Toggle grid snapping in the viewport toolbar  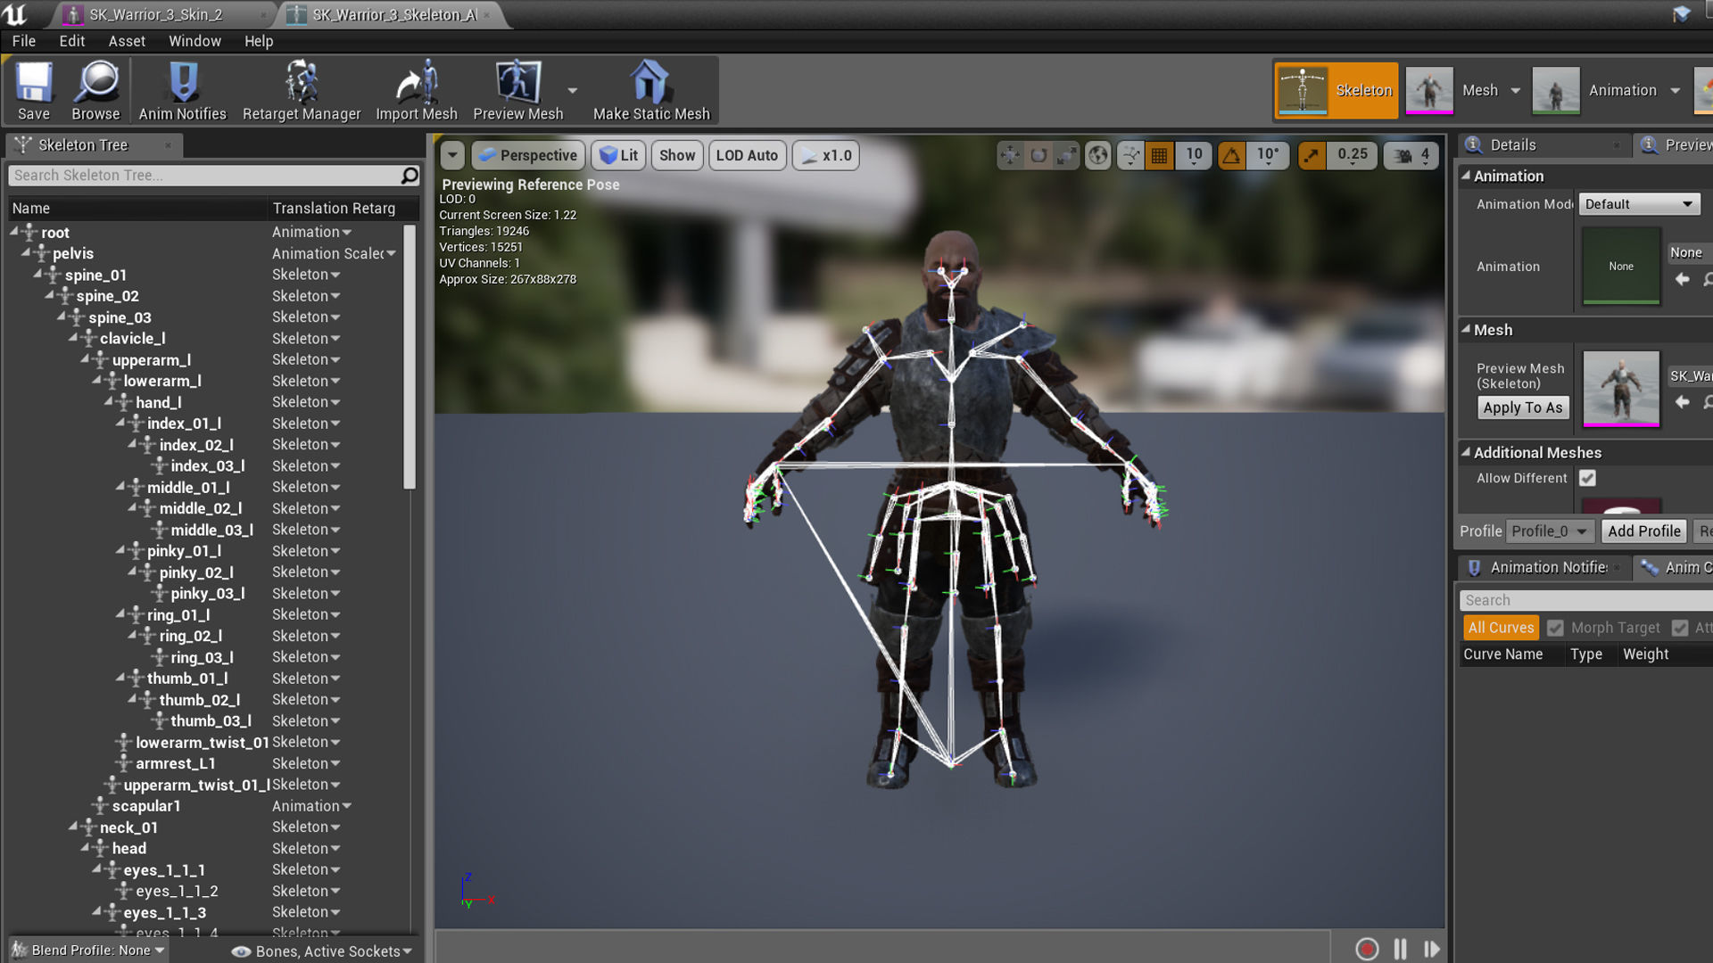[x=1159, y=155]
